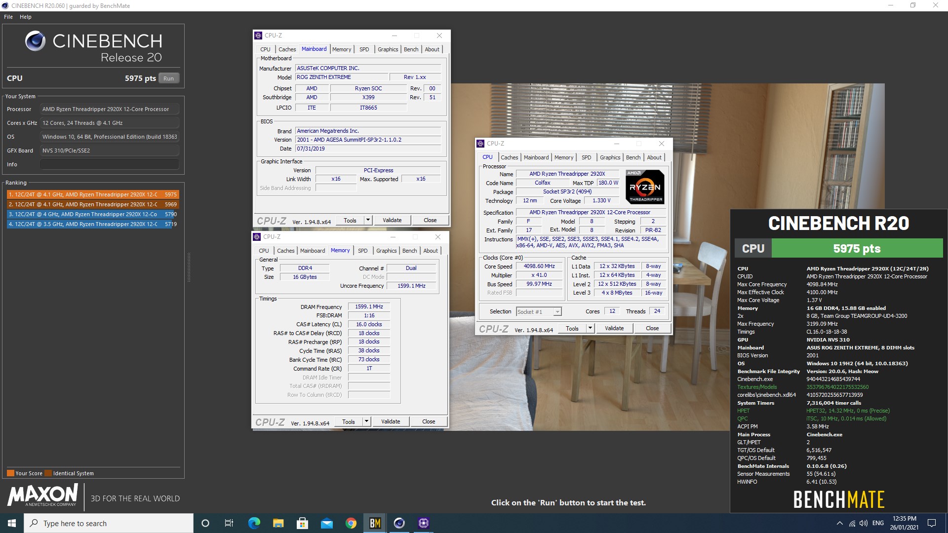Click the Run button for CPU test
948x533 pixels.
pyautogui.click(x=168, y=78)
